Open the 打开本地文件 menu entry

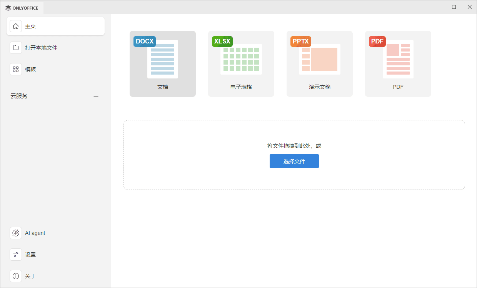coord(41,48)
